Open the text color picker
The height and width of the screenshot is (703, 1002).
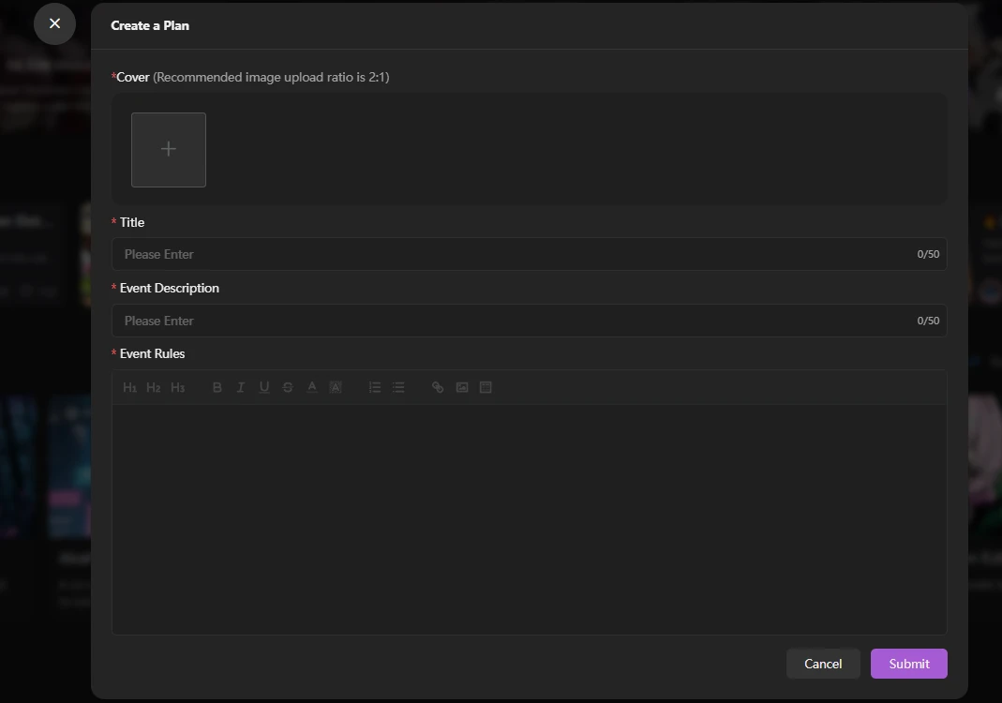pos(312,387)
